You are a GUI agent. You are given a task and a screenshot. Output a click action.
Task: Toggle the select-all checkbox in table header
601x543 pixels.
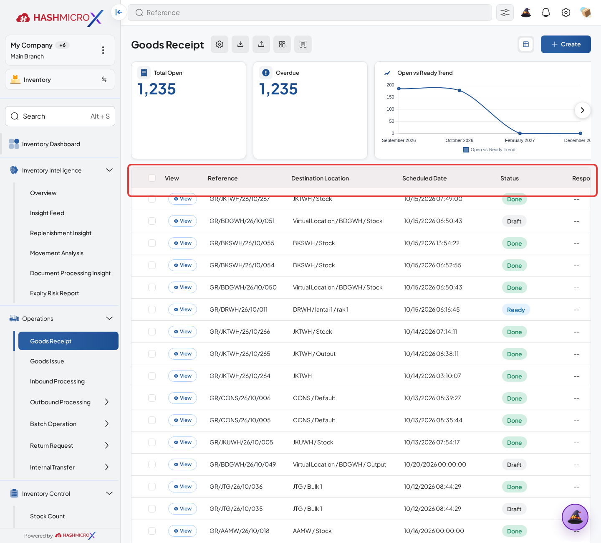[x=152, y=178]
